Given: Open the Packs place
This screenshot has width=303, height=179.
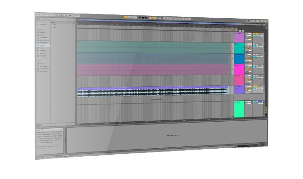Looking at the screenshot, I should pyautogui.click(x=42, y=63).
